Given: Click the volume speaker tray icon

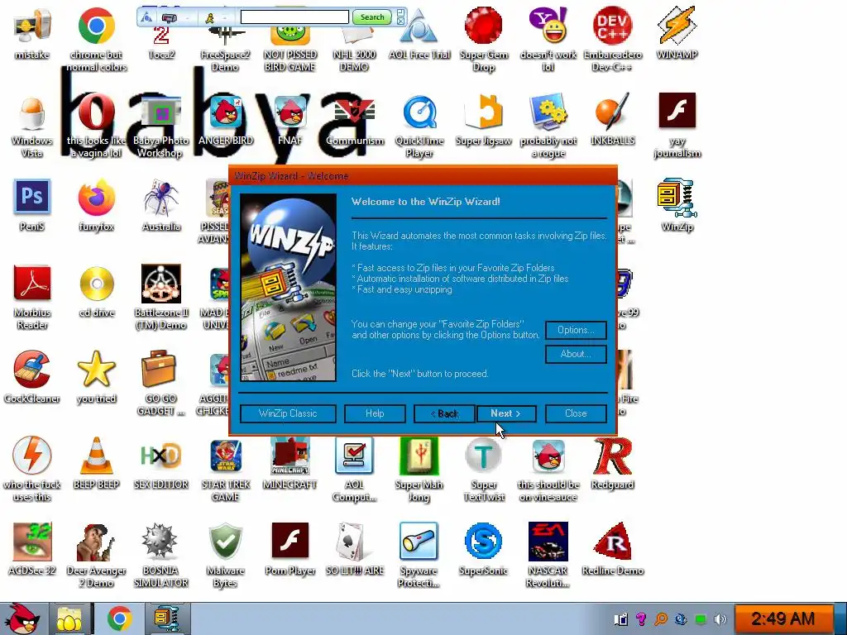Looking at the screenshot, I should tap(720, 618).
